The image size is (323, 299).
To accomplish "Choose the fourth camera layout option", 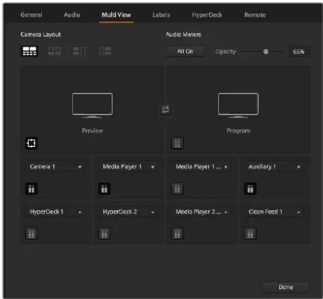I will click(x=105, y=51).
